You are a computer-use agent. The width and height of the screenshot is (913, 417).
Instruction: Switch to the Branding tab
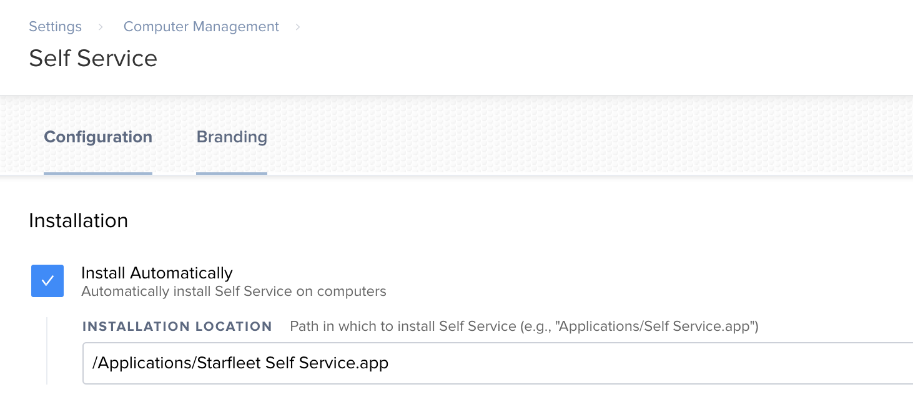[232, 137]
